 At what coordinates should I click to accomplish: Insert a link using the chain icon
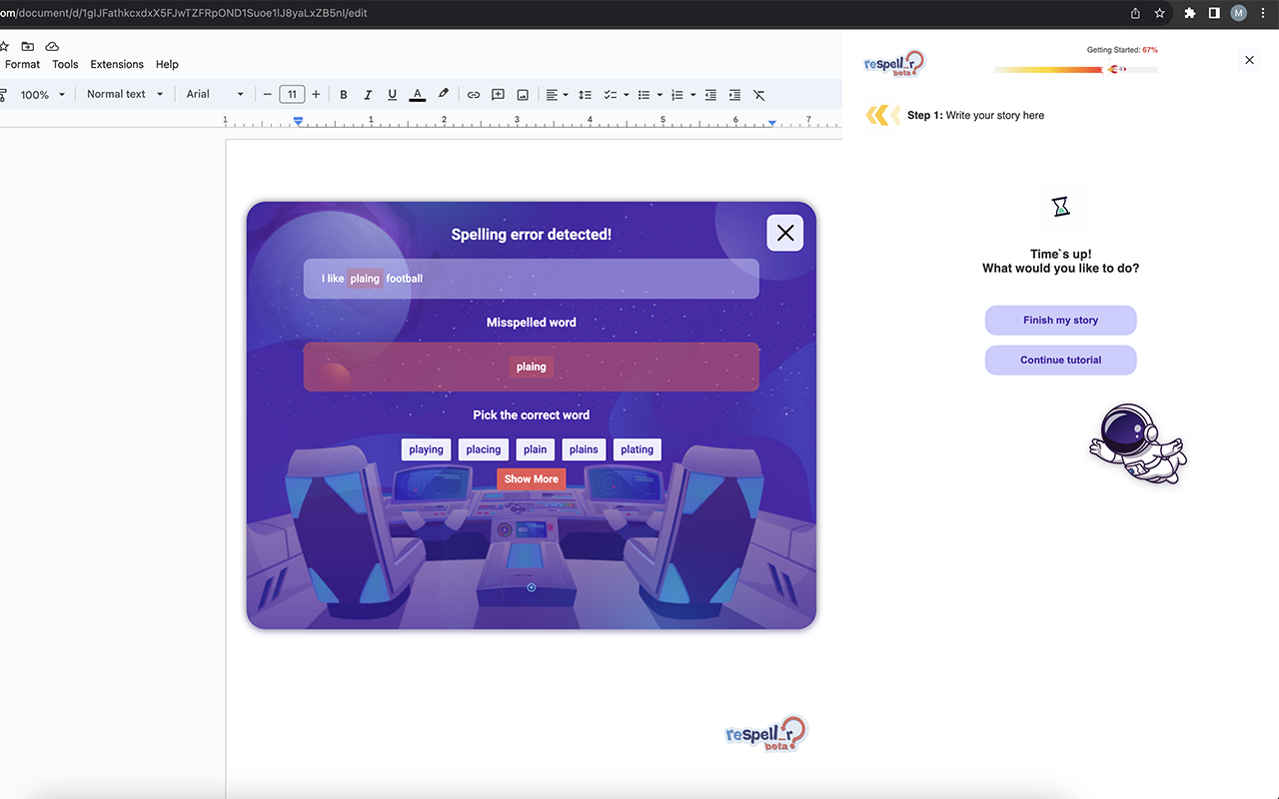click(x=474, y=95)
